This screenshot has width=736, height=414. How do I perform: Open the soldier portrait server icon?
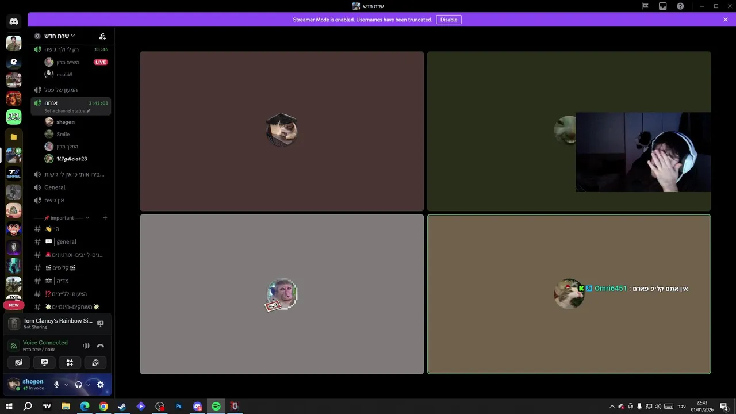point(14,43)
